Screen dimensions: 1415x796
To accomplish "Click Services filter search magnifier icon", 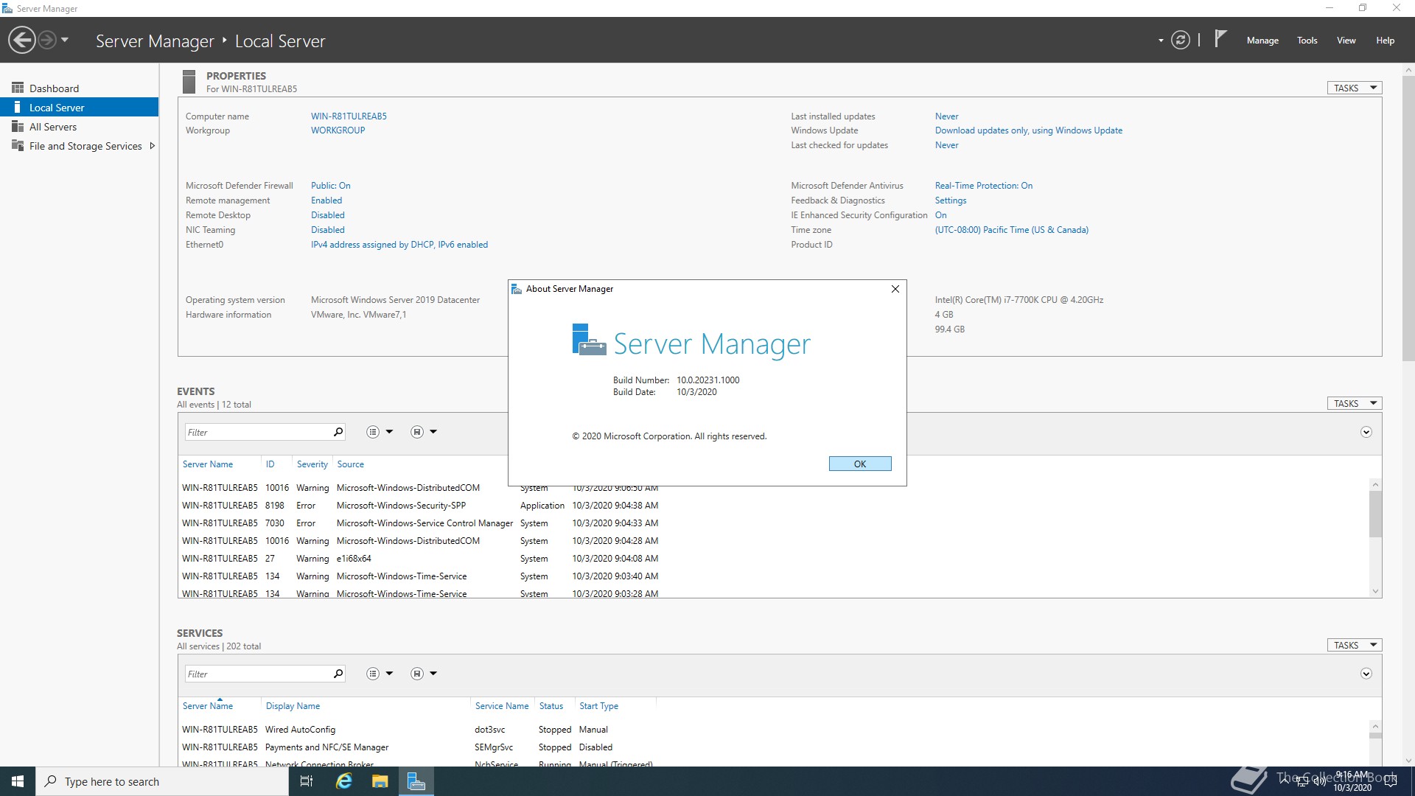I will [338, 674].
